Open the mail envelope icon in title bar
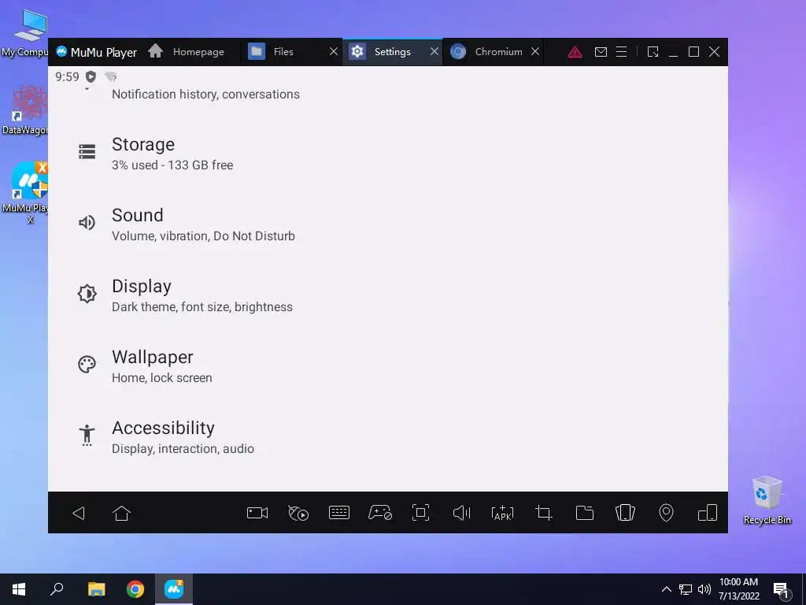Viewport: 806px width, 605px height. (x=601, y=52)
